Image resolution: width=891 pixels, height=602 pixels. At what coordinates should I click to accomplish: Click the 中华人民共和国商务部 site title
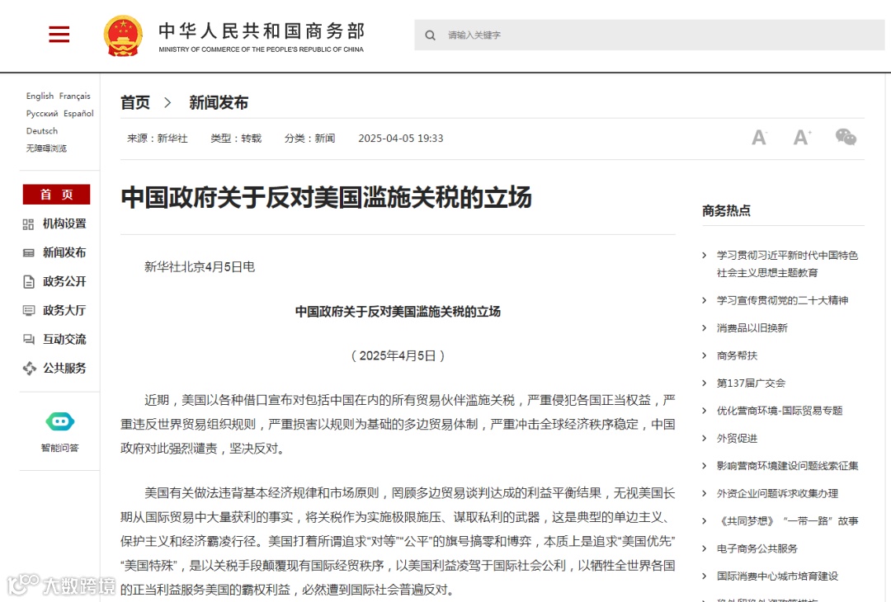coord(262,31)
